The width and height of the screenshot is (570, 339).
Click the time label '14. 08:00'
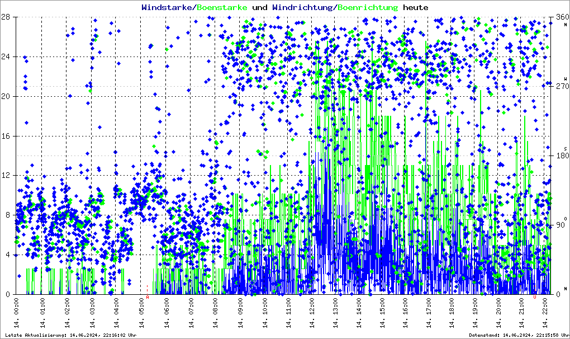click(215, 313)
